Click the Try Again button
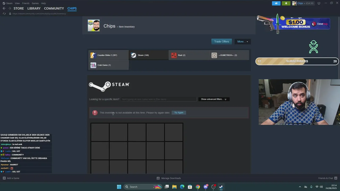The height and width of the screenshot is (191, 340). coord(179,112)
